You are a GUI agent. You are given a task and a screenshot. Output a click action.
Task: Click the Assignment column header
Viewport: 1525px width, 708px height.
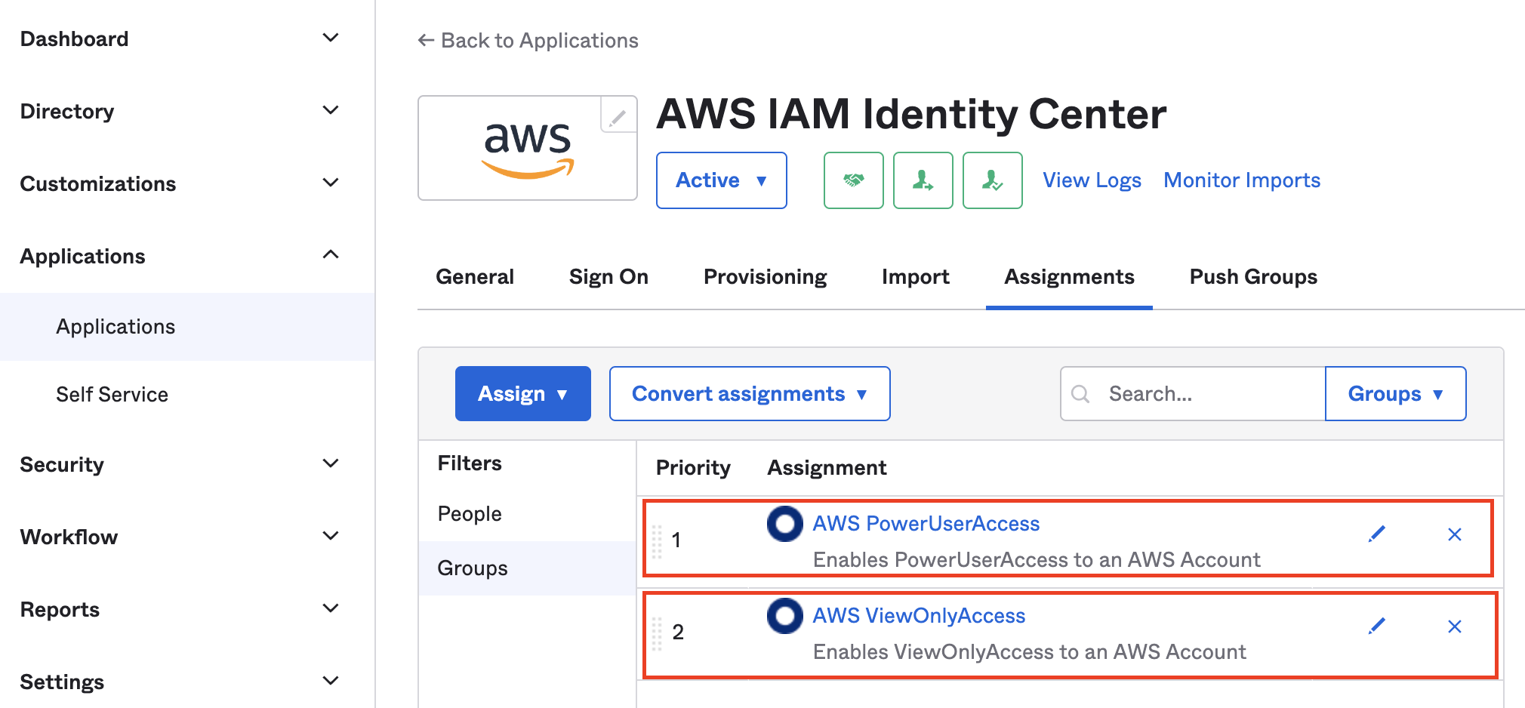(x=827, y=468)
